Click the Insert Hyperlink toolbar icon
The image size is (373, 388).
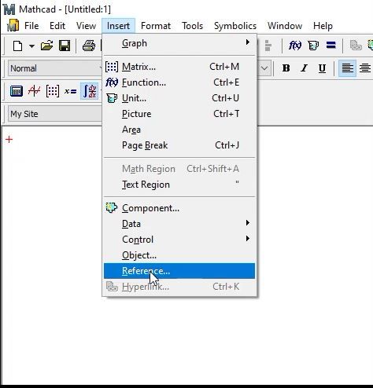[x=356, y=46]
